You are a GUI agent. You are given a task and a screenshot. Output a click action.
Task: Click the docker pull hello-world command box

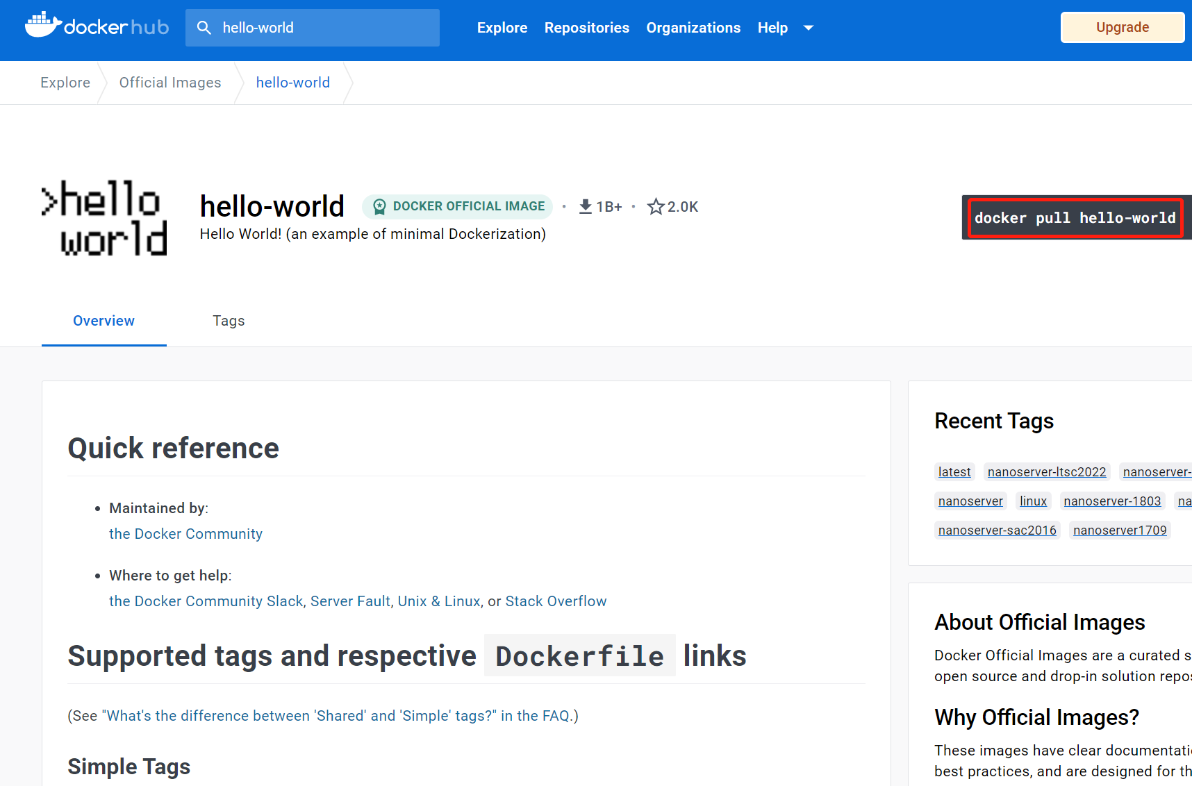click(x=1075, y=217)
